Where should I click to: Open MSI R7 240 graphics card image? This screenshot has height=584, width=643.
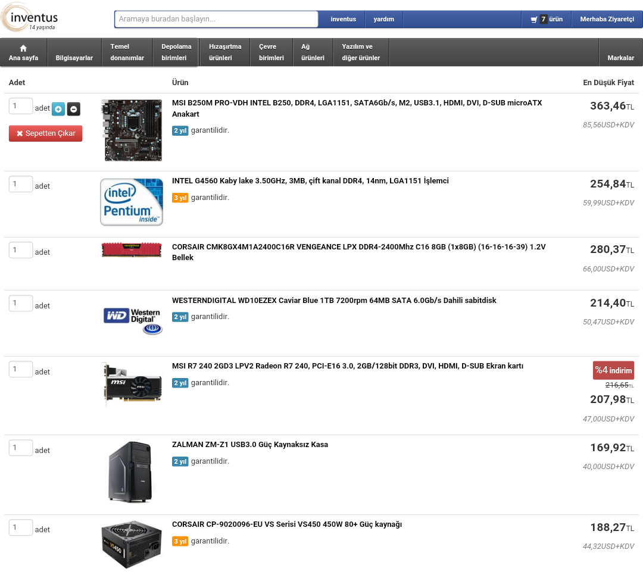(x=132, y=385)
